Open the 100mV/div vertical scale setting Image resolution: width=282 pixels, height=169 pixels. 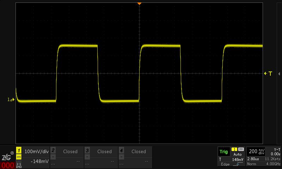tap(36, 151)
